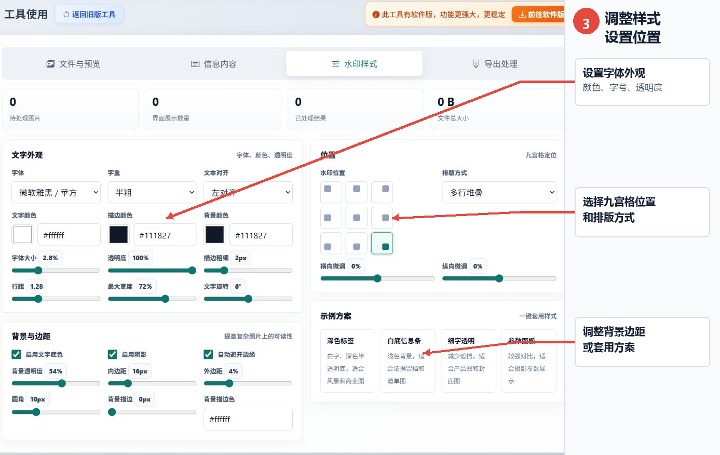Apply the 细字透明 preset scheme
This screenshot has width=720, height=455.
coord(468,360)
